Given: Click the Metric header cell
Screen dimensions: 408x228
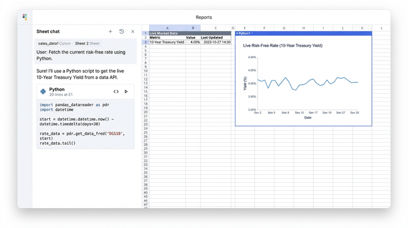Looking at the screenshot, I should pyautogui.click(x=167, y=37).
